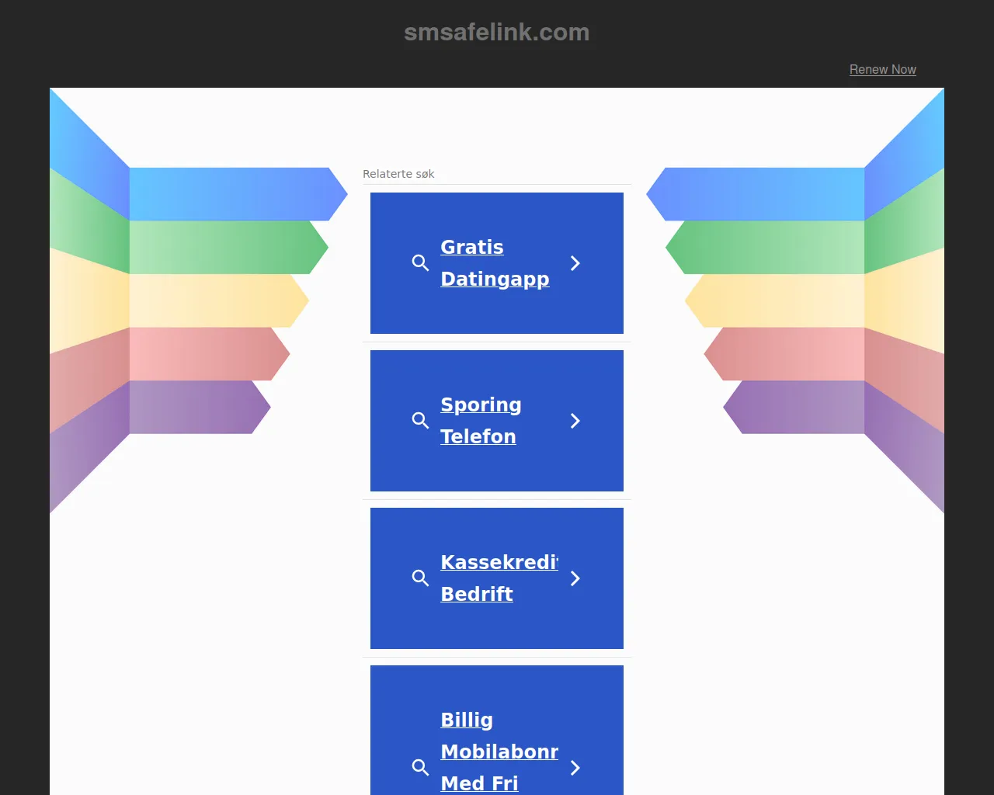
Task: Click the right green arrow banner
Action: [x=769, y=247]
